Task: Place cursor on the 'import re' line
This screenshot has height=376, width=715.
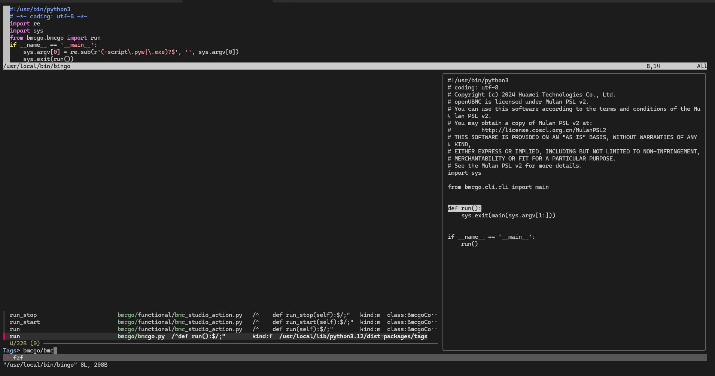Action: click(x=25, y=24)
